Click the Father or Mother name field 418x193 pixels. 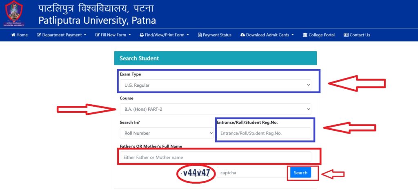215,157
